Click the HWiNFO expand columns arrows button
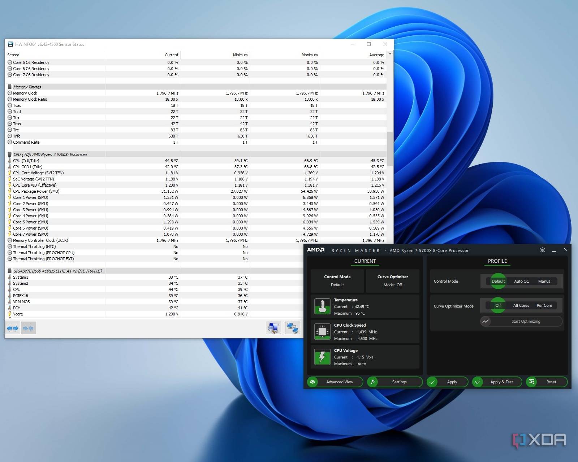The width and height of the screenshot is (578, 462). point(13,328)
